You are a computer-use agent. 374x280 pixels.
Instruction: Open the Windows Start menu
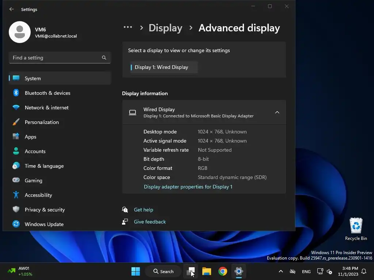click(136, 271)
